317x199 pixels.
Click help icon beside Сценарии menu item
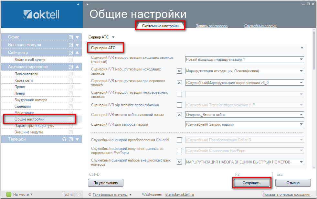click(71, 106)
